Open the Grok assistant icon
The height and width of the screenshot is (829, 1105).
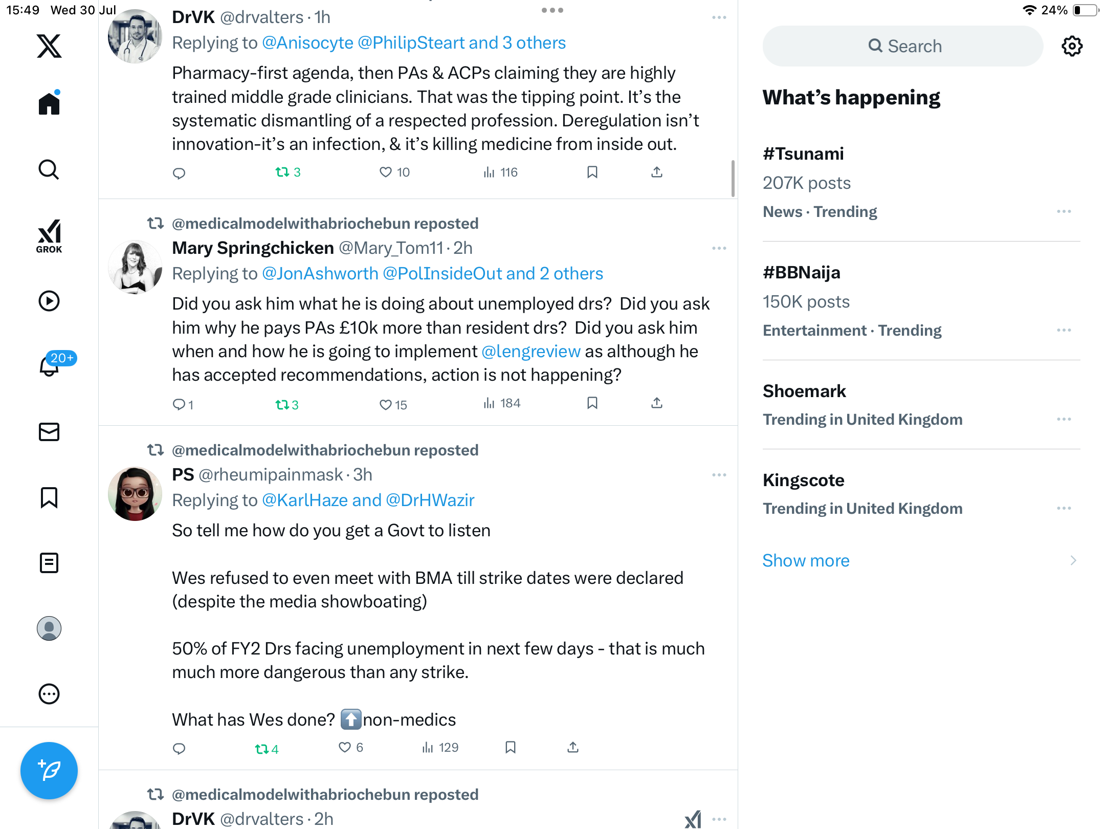[x=49, y=236]
